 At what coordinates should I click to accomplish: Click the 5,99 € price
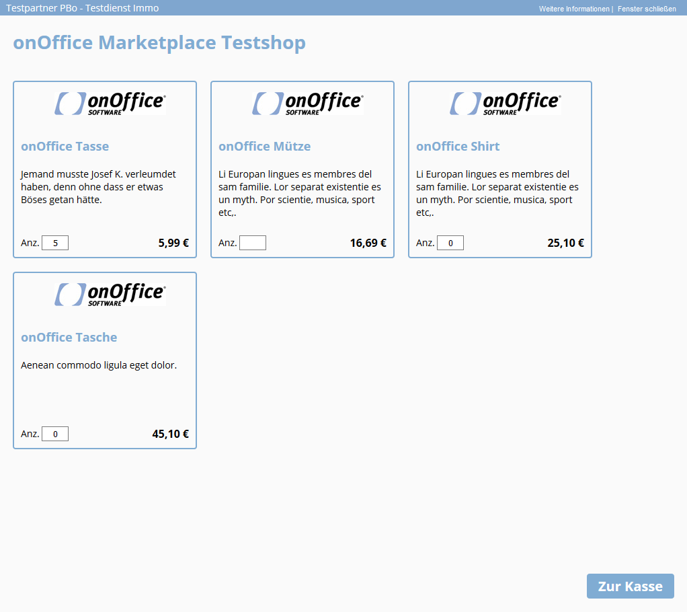point(173,243)
